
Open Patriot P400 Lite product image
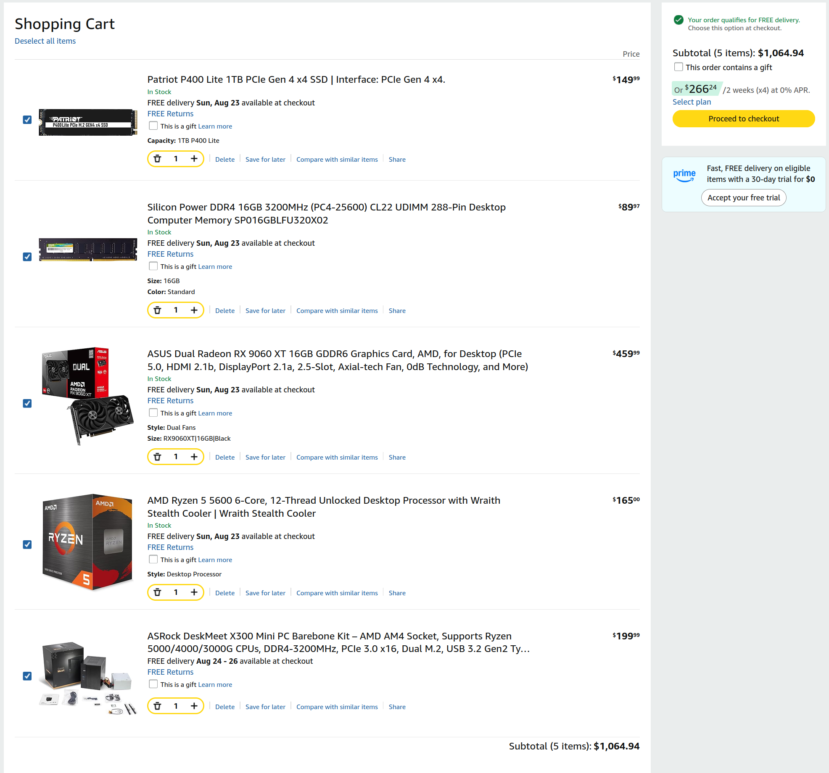tap(88, 122)
